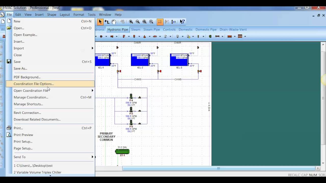This screenshot has width=326, height=183.
Task: Select the ET-1 expansion tank
Action: tap(122, 152)
